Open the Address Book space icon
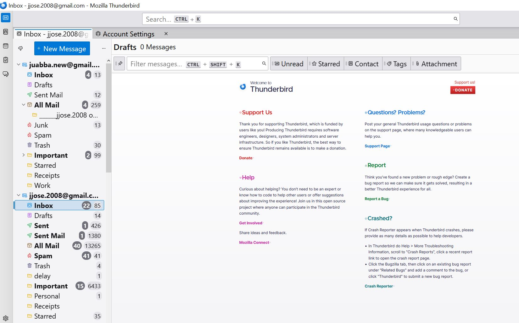 click(6, 32)
